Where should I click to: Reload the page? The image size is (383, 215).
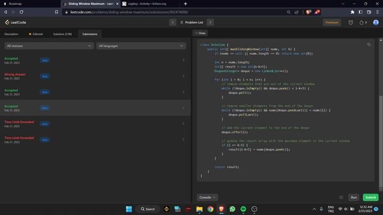tap(22, 12)
